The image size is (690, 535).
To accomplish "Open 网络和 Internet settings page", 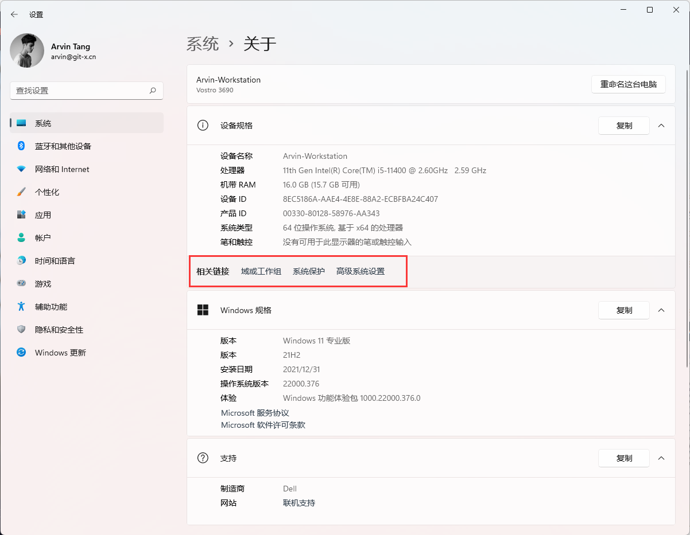I will tap(87, 169).
